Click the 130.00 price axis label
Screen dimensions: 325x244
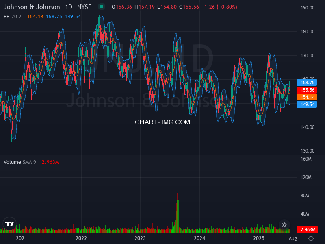coord(308,151)
